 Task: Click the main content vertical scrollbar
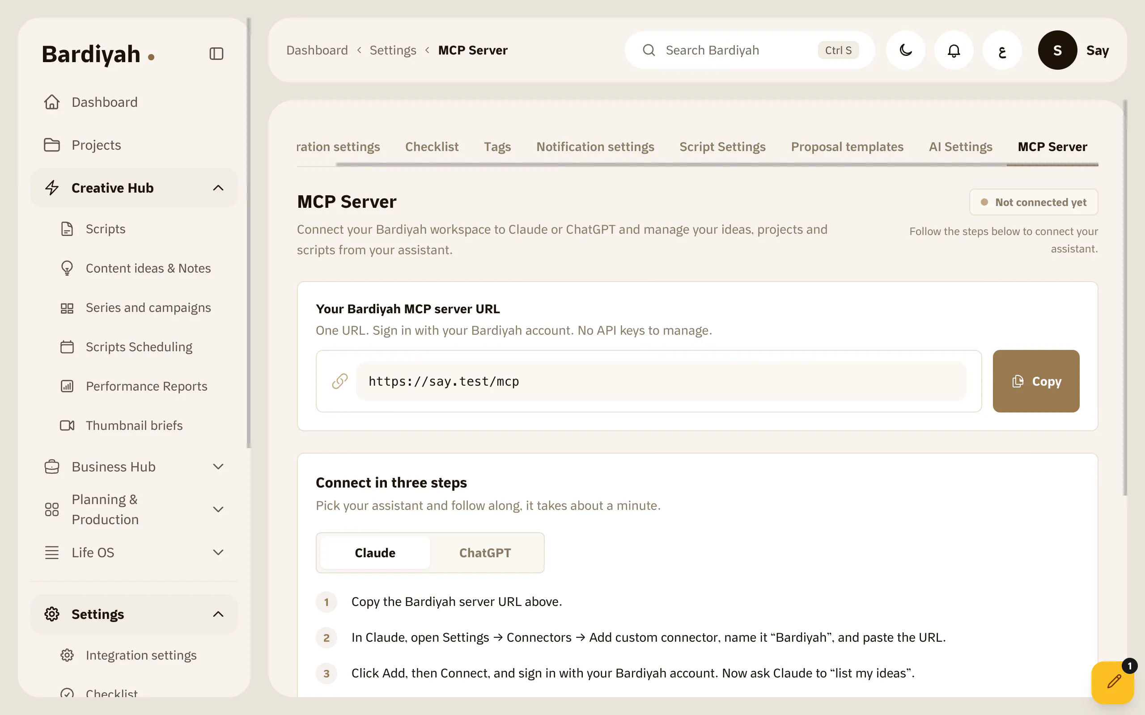[1125, 298]
